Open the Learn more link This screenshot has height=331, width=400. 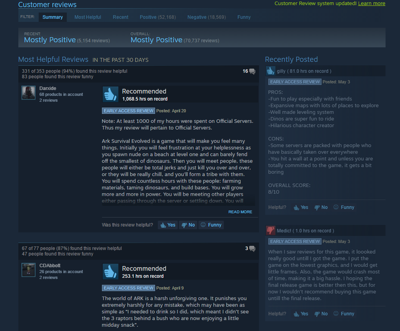pyautogui.click(x=371, y=4)
